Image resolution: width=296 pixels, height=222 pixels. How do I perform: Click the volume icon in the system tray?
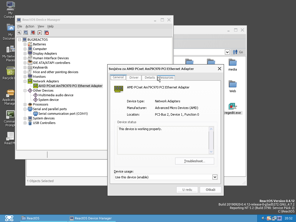tap(263, 219)
